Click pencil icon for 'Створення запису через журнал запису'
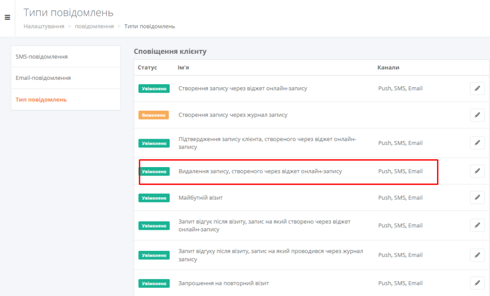Viewport: 490px width, 296px height. tap(477, 115)
